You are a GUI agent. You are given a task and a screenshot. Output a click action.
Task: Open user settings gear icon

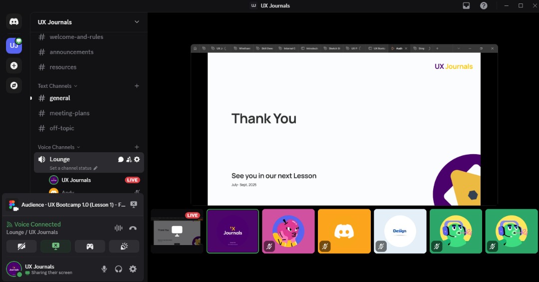pyautogui.click(x=133, y=269)
